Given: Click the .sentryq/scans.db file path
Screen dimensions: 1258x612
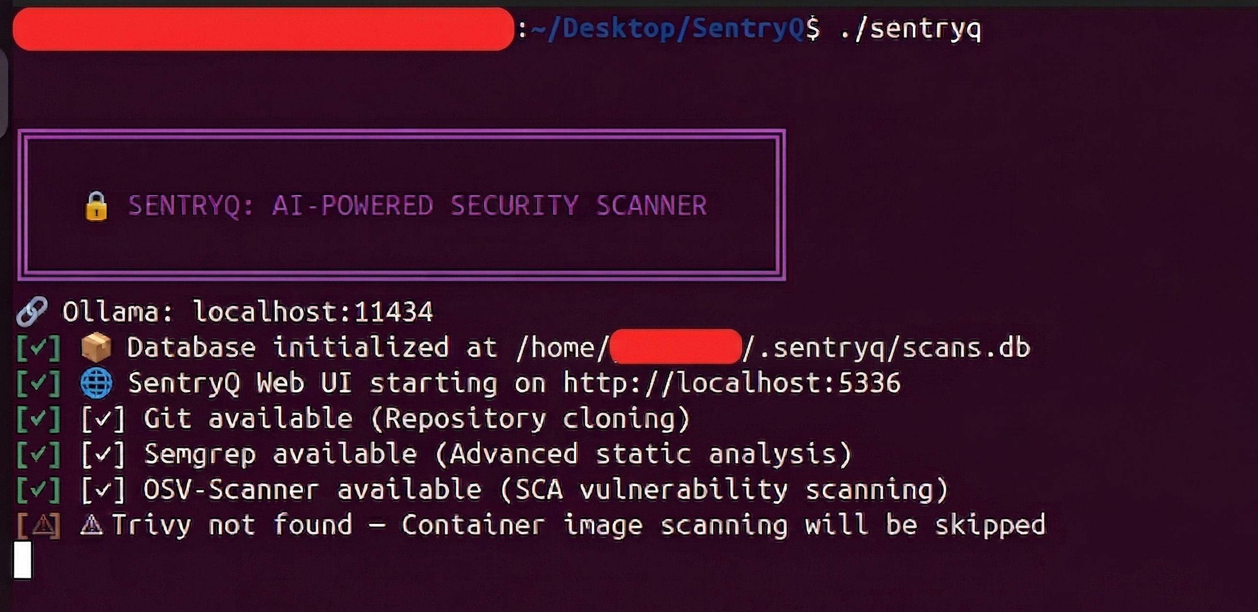Looking at the screenshot, I should (886, 348).
